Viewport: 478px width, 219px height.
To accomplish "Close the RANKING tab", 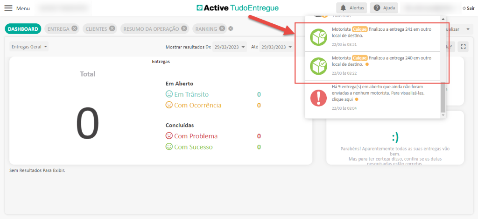I will [x=222, y=29].
